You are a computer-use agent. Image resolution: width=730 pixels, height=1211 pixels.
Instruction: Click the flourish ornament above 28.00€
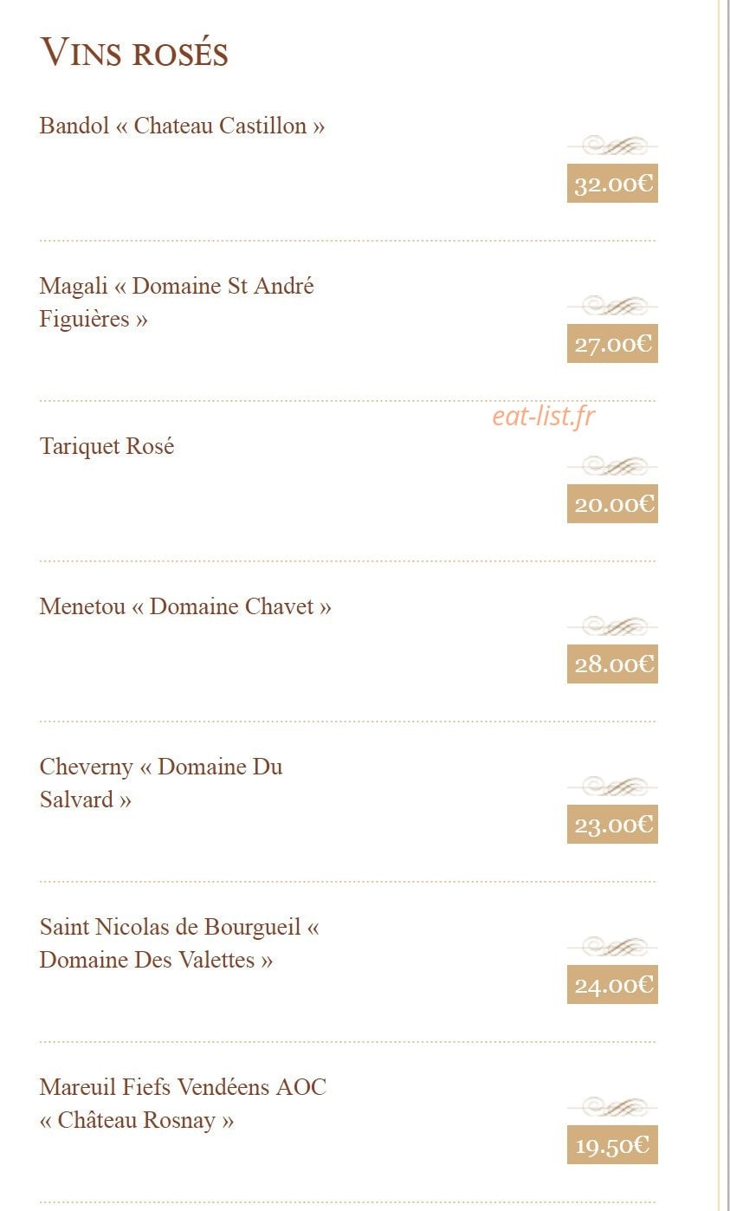click(612, 626)
